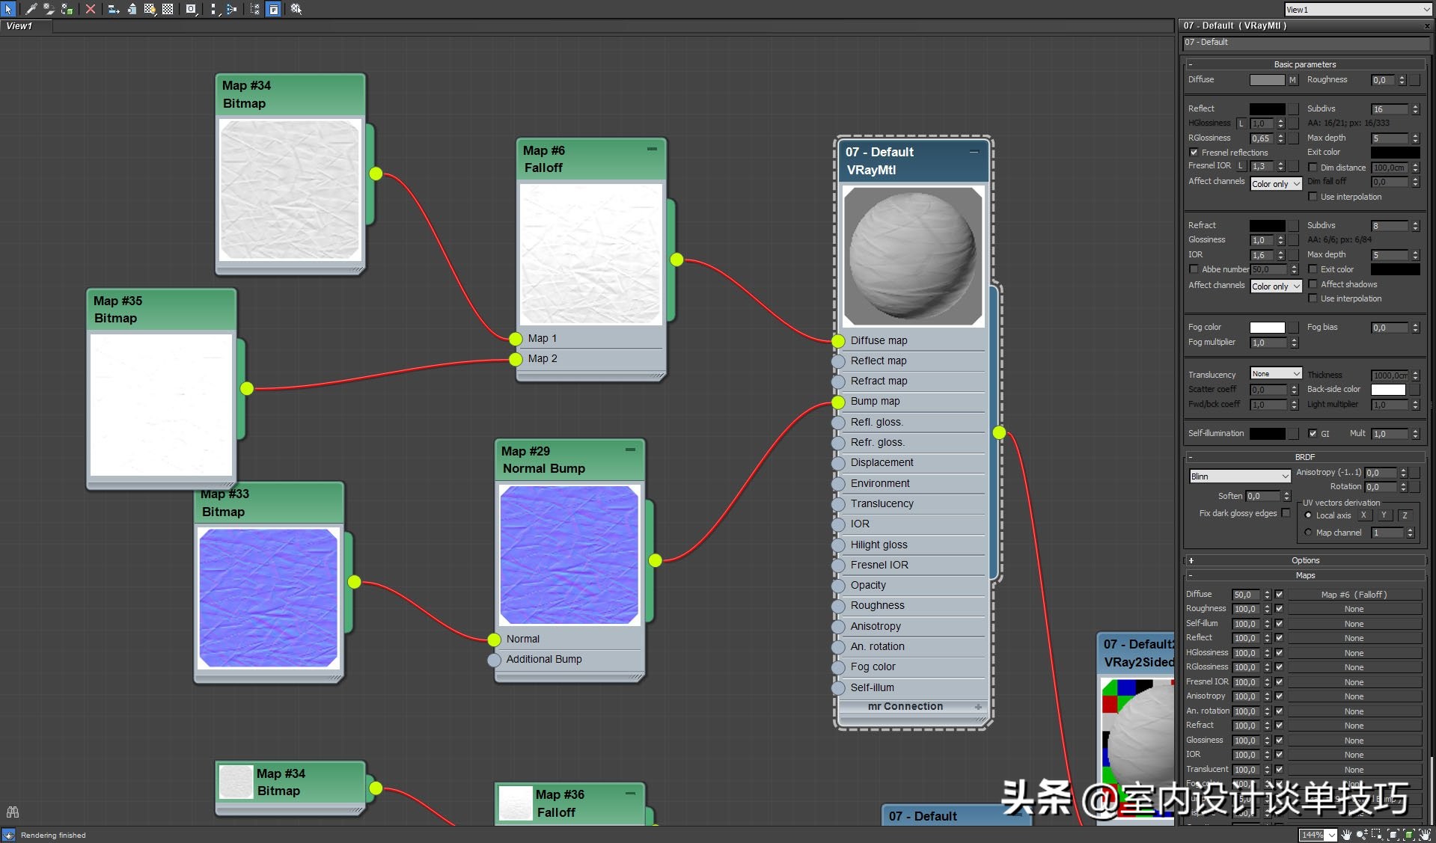Viewport: 1436px width, 843px height.
Task: Open the Translucency dropdown set to None
Action: click(1276, 374)
